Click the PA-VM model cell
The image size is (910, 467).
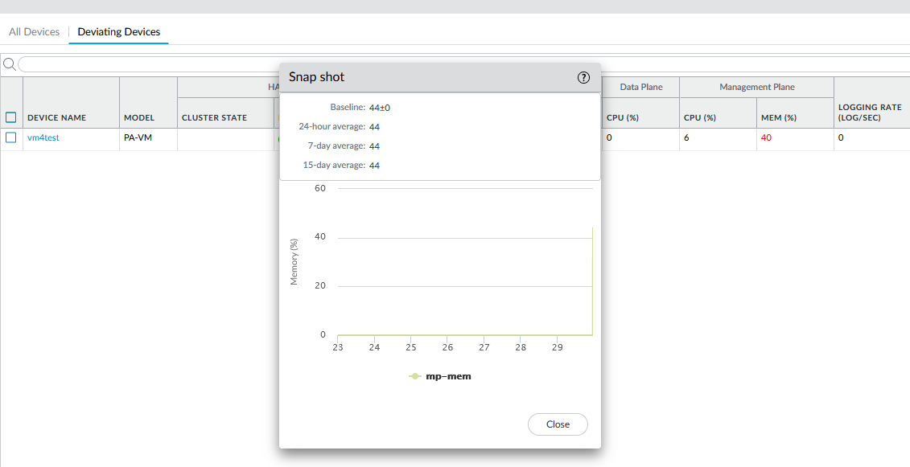[x=138, y=137]
